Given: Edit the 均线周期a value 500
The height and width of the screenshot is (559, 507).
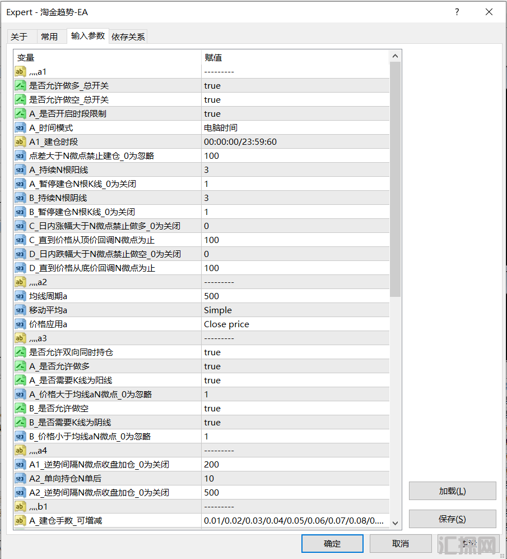Looking at the screenshot, I should 211,296.
